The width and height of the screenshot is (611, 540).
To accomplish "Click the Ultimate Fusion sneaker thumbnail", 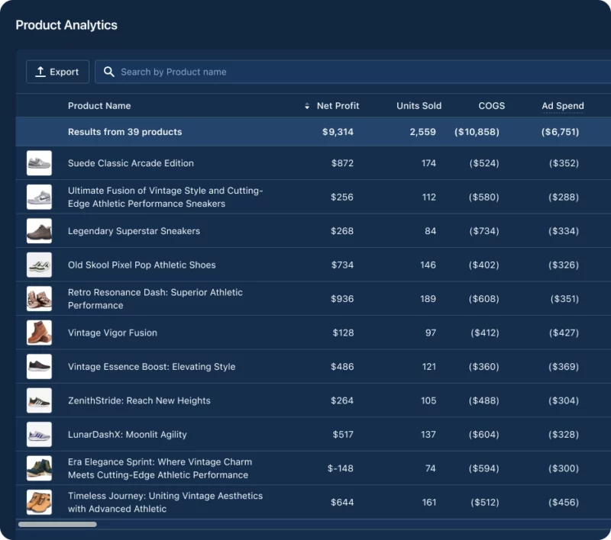I will pos(39,197).
